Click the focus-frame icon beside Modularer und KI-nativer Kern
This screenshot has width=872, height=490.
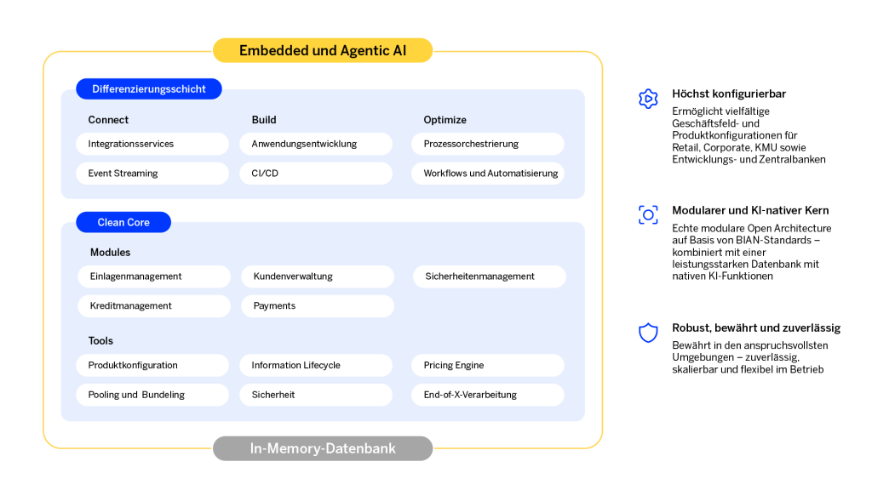coord(648,215)
